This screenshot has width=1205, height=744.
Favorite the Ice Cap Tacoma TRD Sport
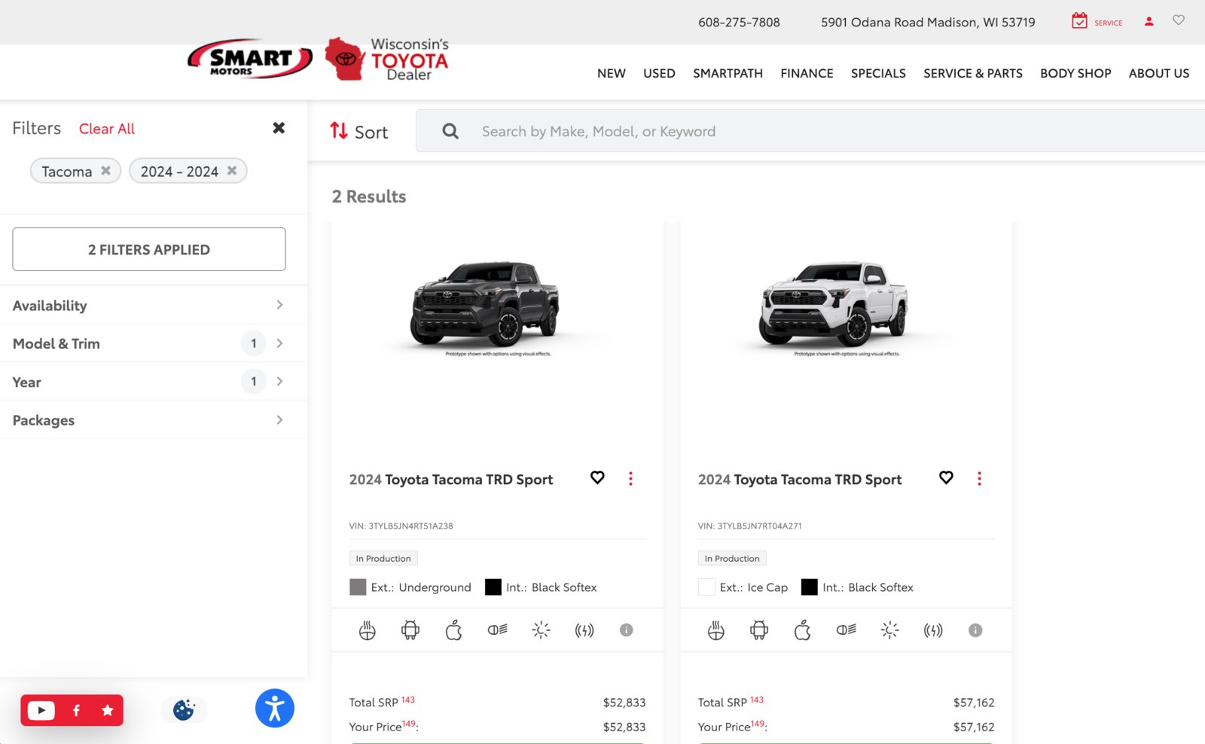[x=946, y=477]
